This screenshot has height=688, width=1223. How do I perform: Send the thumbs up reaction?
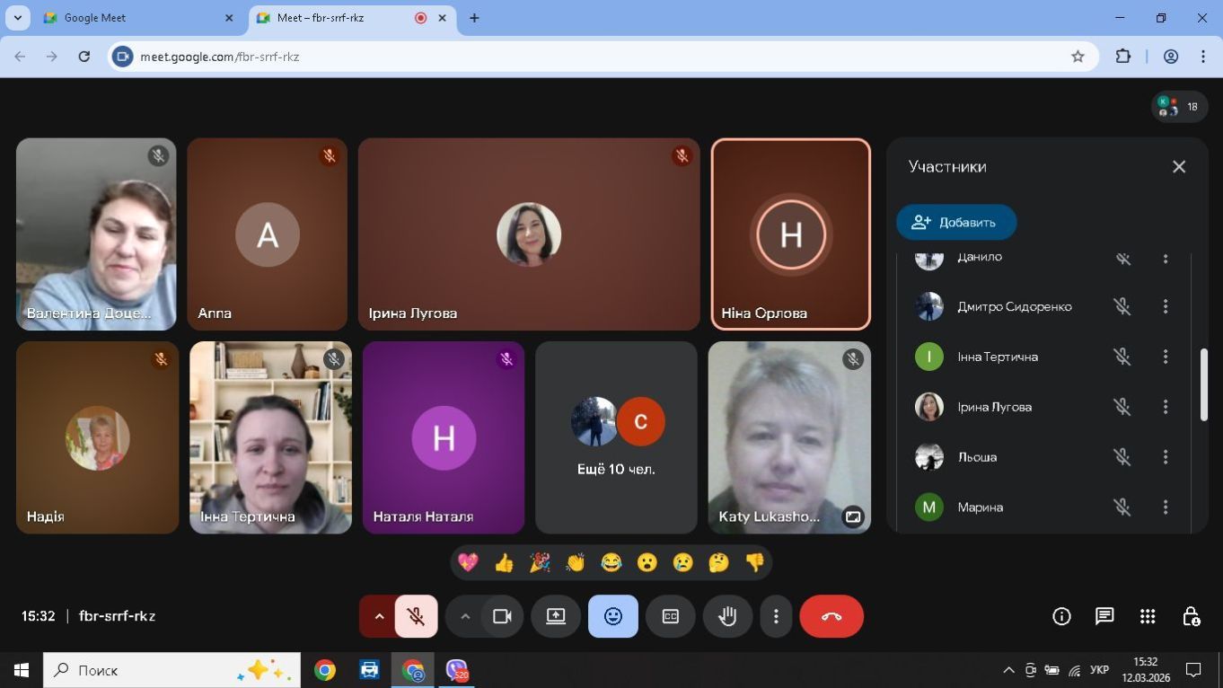point(504,563)
